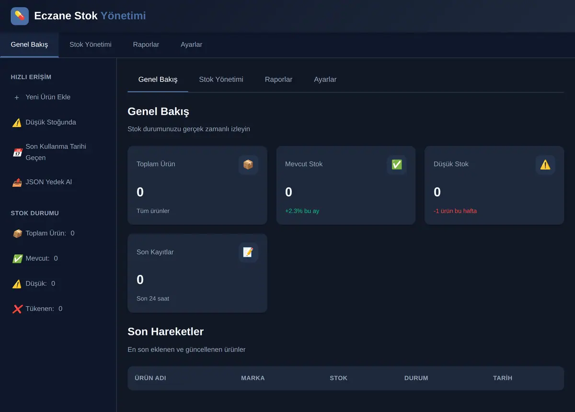The image size is (575, 412).
Task: Click the MARKA column header
Action: tap(253, 378)
